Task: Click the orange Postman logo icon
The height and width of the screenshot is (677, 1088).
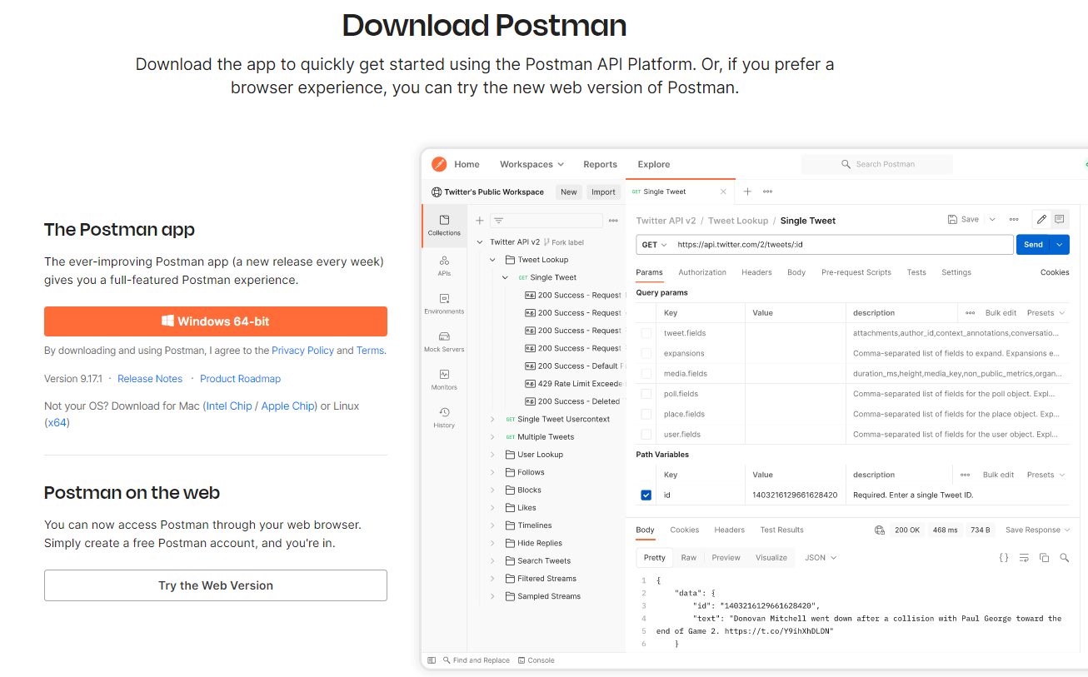Action: pos(439,164)
